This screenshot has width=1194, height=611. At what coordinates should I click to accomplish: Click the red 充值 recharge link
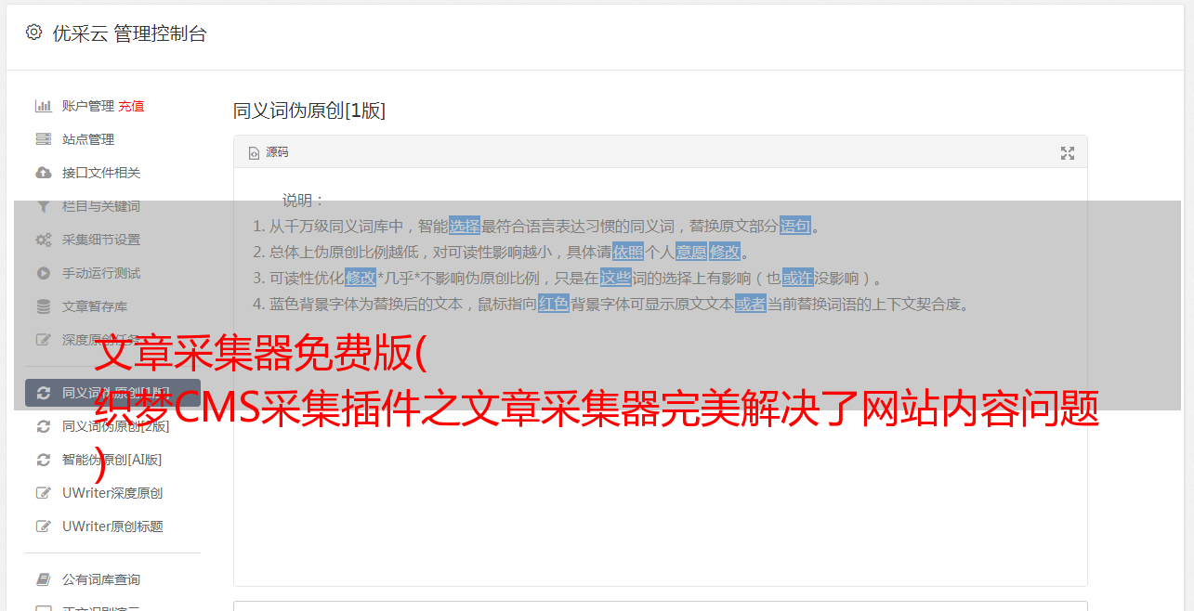click(x=131, y=106)
